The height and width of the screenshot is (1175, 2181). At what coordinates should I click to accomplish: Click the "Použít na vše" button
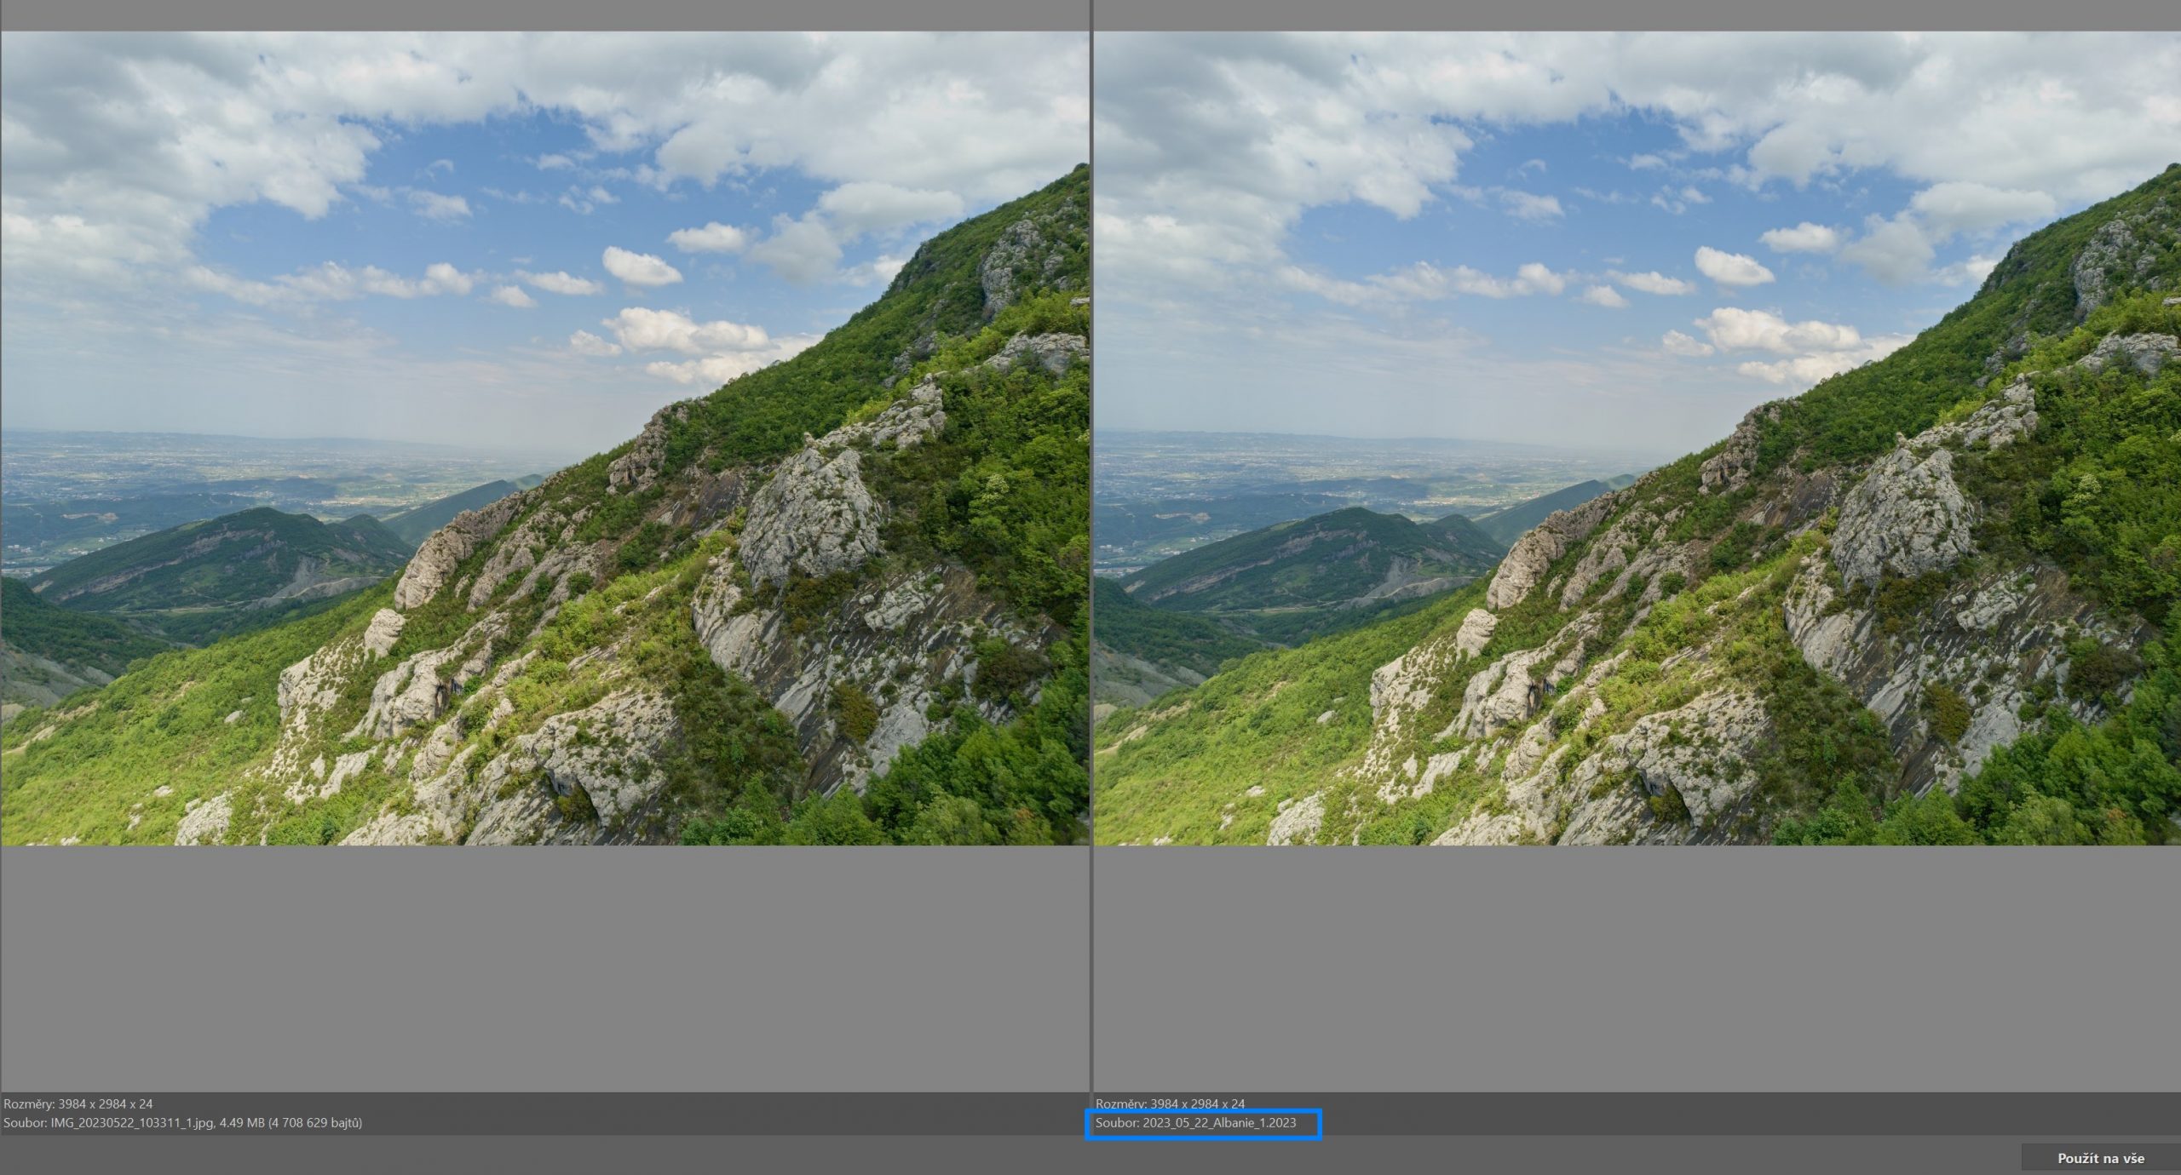click(x=2100, y=1158)
